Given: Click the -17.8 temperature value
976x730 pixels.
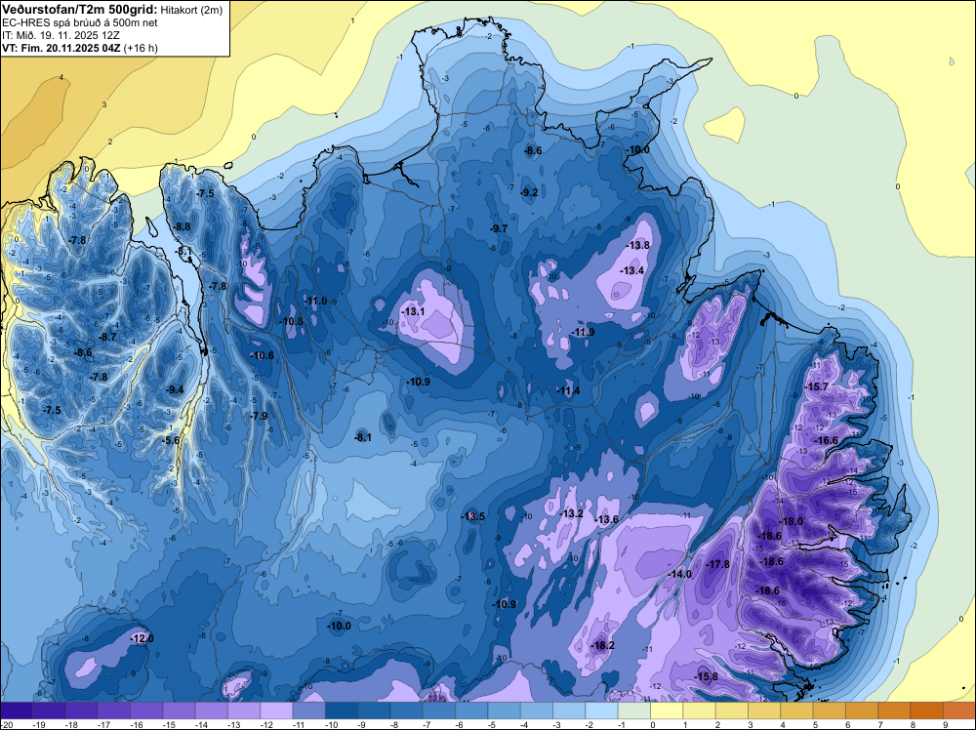Looking at the screenshot, I should click(x=719, y=564).
